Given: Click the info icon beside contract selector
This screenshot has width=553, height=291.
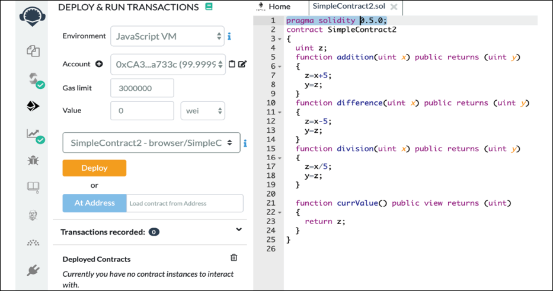Looking at the screenshot, I should (x=245, y=143).
